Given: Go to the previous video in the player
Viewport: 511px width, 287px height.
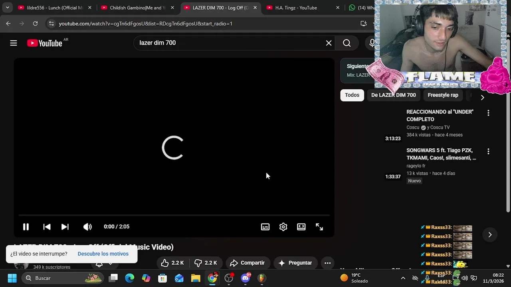Looking at the screenshot, I should pos(47,227).
